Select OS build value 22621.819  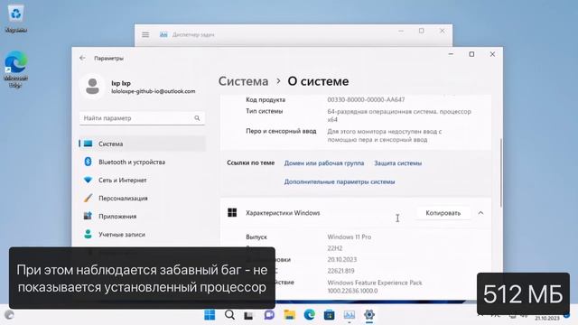(x=341, y=271)
